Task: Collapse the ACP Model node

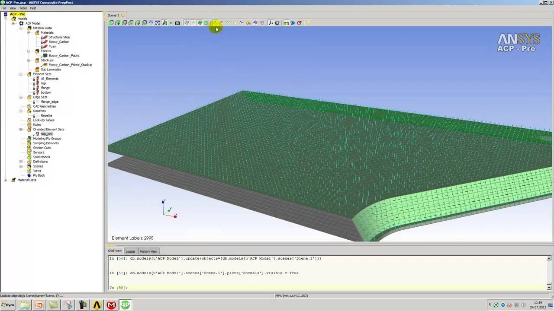Action: [13, 23]
